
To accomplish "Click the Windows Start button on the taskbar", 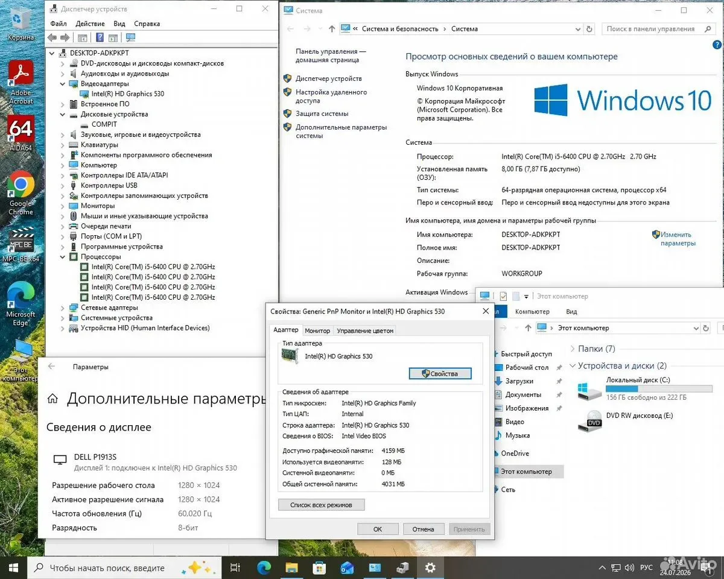I will coord(13,568).
